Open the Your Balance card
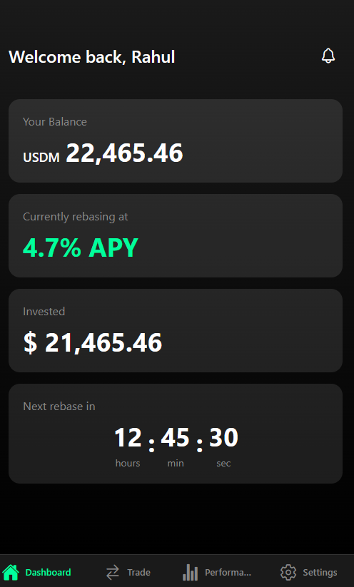Viewport: 354px width, 587px height. coord(176,141)
